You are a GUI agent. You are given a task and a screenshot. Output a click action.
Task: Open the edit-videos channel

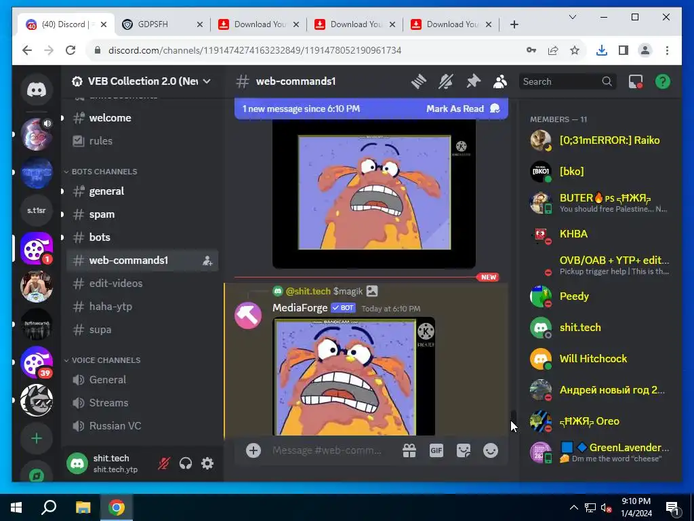142,284
